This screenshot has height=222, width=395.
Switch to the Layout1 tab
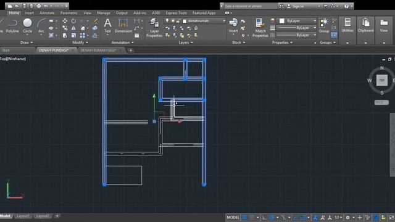click(23, 216)
